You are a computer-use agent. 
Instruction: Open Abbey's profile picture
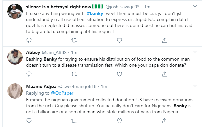tap(15, 57)
